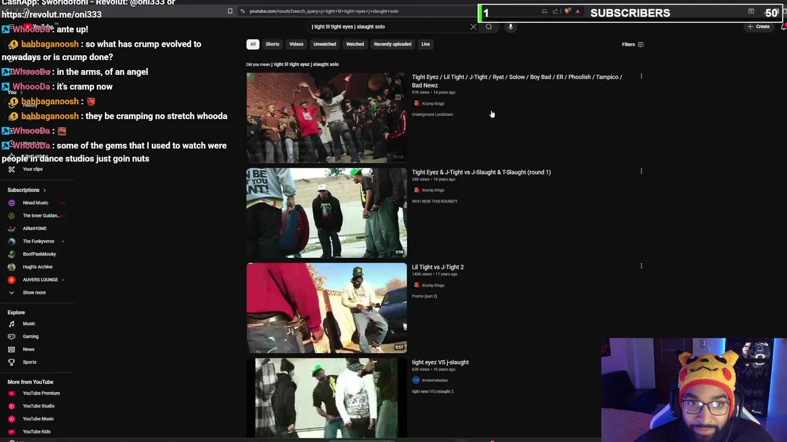
Task: Open the Lil Tight vs J-Tight 2 title
Action: click(x=438, y=268)
